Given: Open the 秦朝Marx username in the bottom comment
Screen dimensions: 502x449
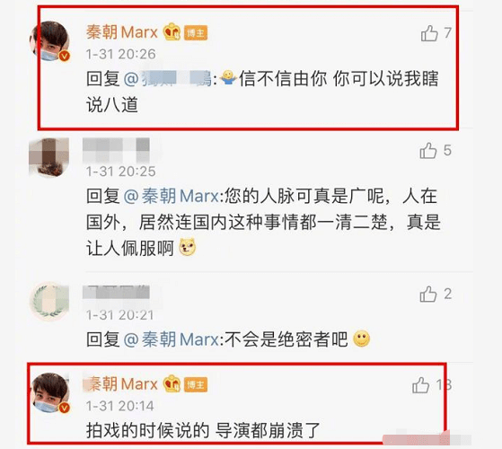Looking at the screenshot, I should click(x=122, y=384).
